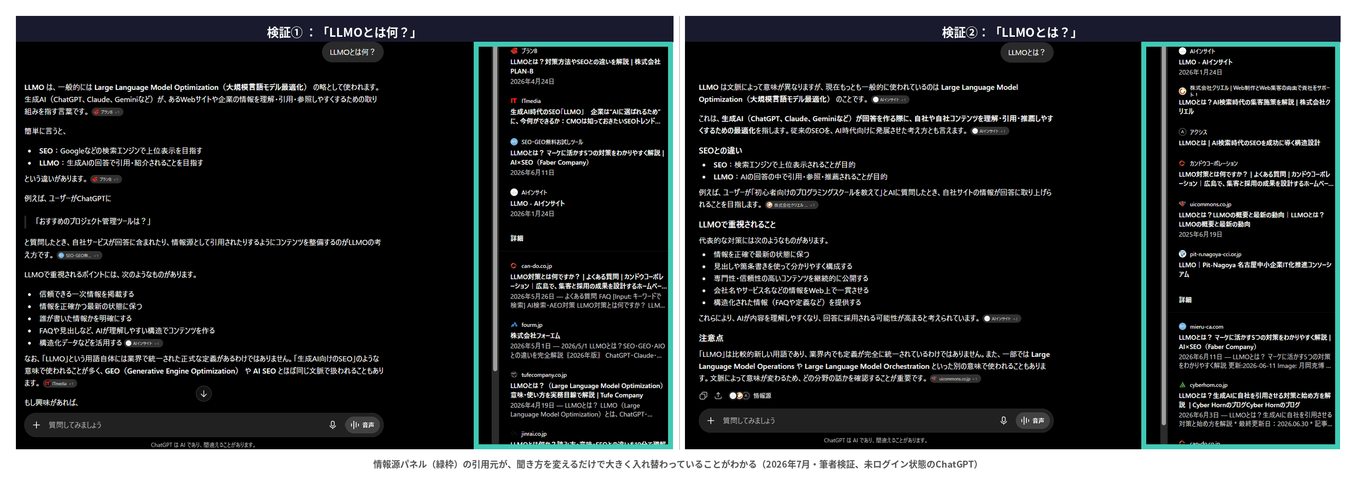Open LLMO対策とは何ですか link in 検証① sources
Image resolution: width=1356 pixels, height=493 pixels.
coord(588,281)
